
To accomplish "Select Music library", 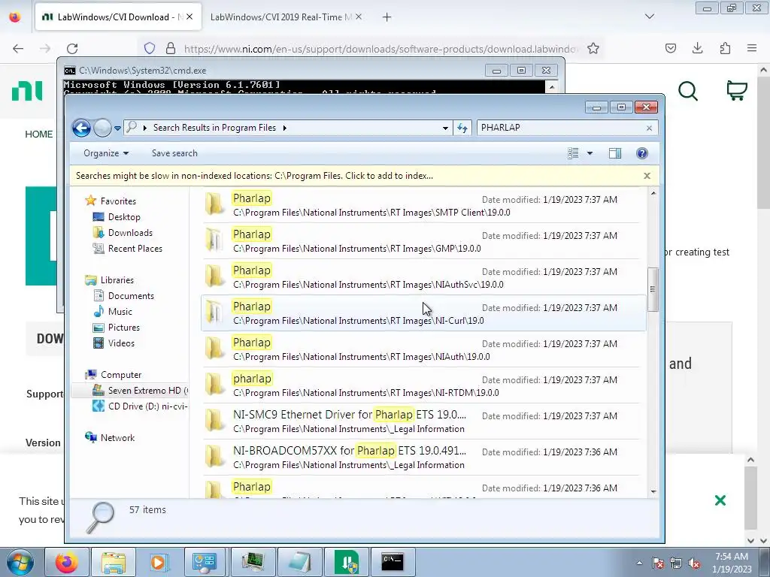I will coord(120,312).
